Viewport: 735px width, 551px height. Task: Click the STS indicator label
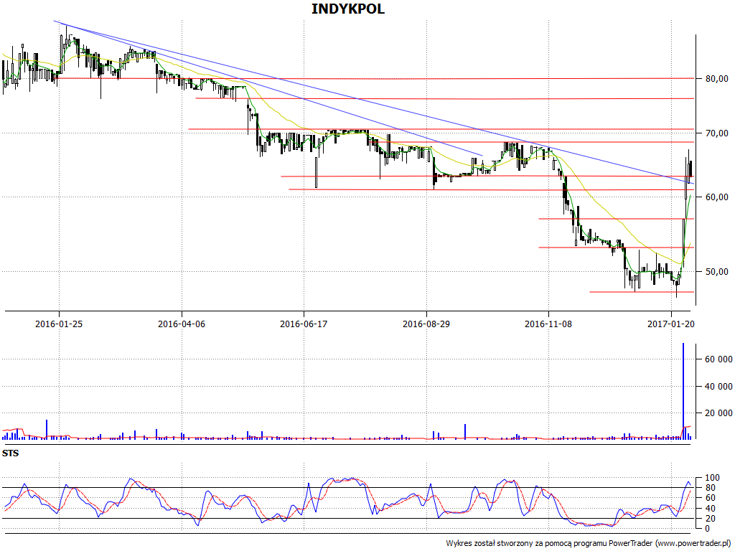[x=10, y=453]
